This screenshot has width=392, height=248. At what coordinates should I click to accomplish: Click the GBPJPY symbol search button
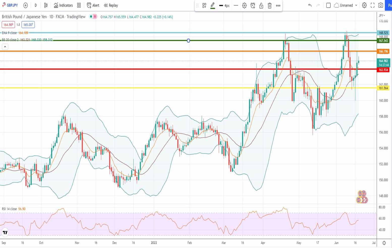pyautogui.click(x=10, y=5)
